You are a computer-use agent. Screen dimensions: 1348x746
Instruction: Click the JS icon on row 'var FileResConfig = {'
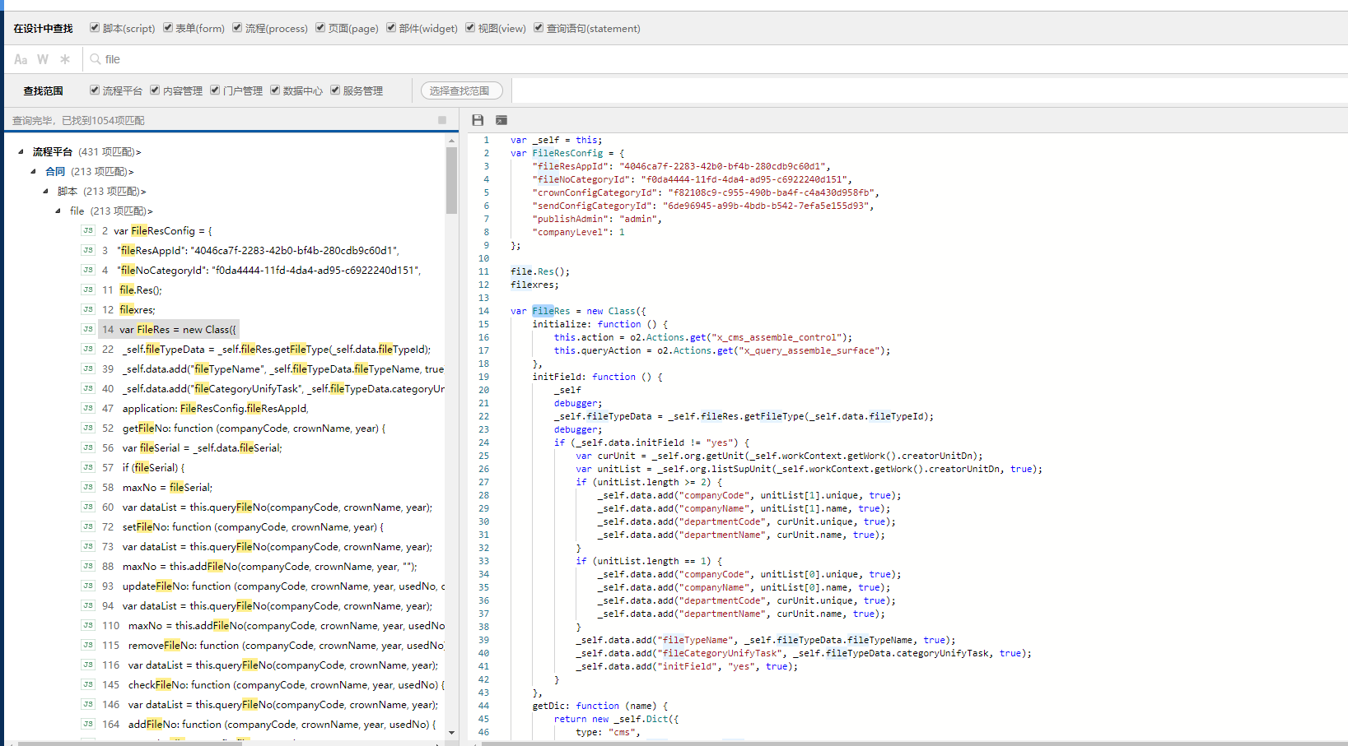coord(88,230)
